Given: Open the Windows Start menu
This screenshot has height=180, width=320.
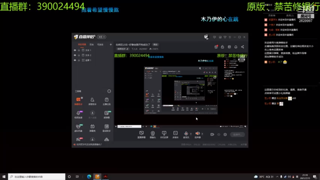Looking at the screenshot, I should 4,177.
